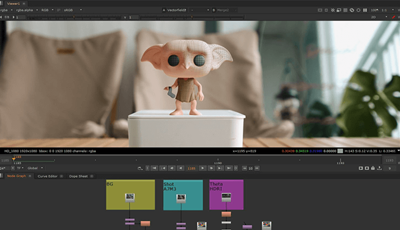This screenshot has height=230, width=400.
Task: Switch to the Curve Editor tab
Action: [x=47, y=176]
